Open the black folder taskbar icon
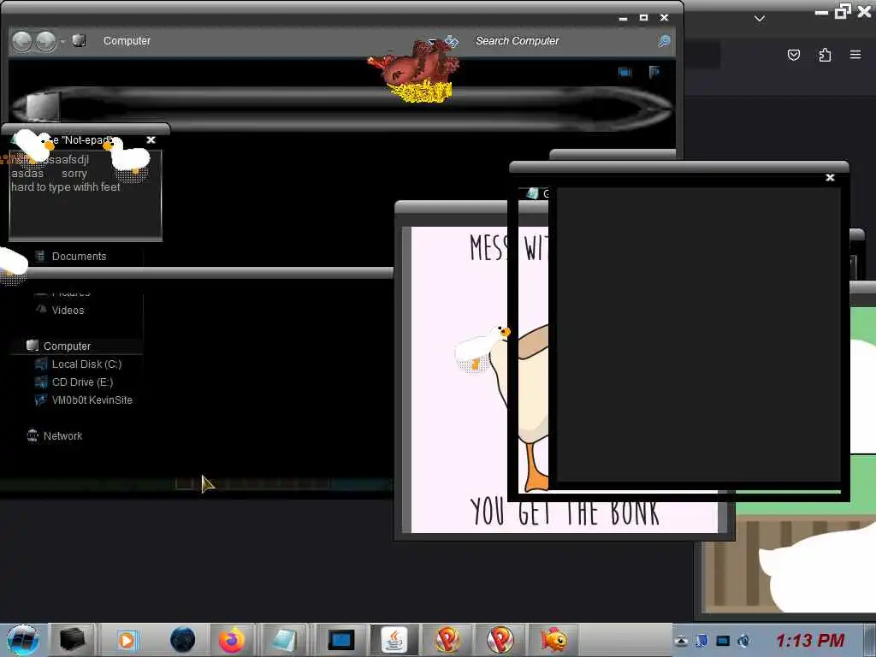876x657 pixels. point(73,640)
